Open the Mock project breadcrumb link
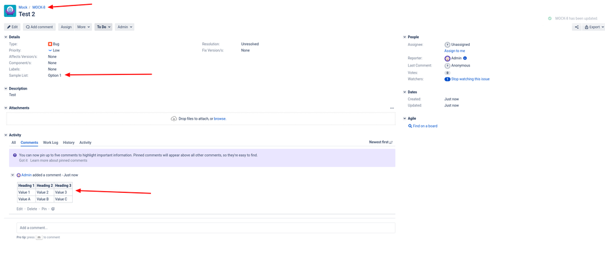 (x=23, y=7)
